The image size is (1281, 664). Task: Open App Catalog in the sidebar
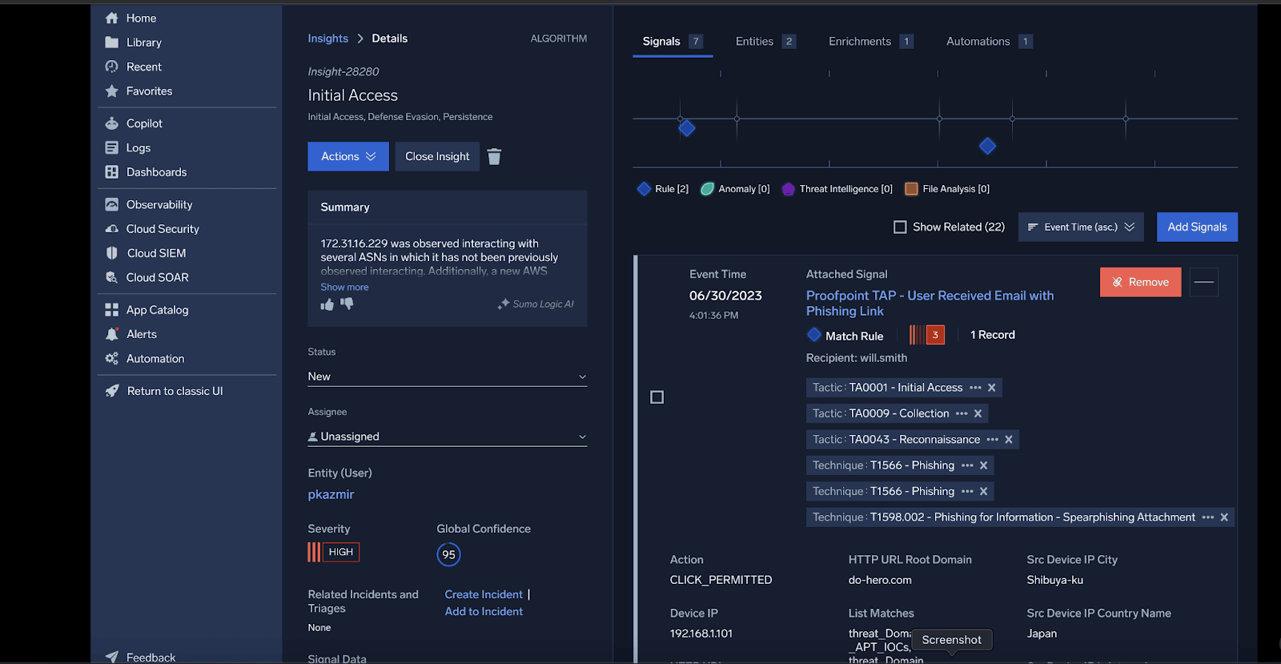(157, 310)
